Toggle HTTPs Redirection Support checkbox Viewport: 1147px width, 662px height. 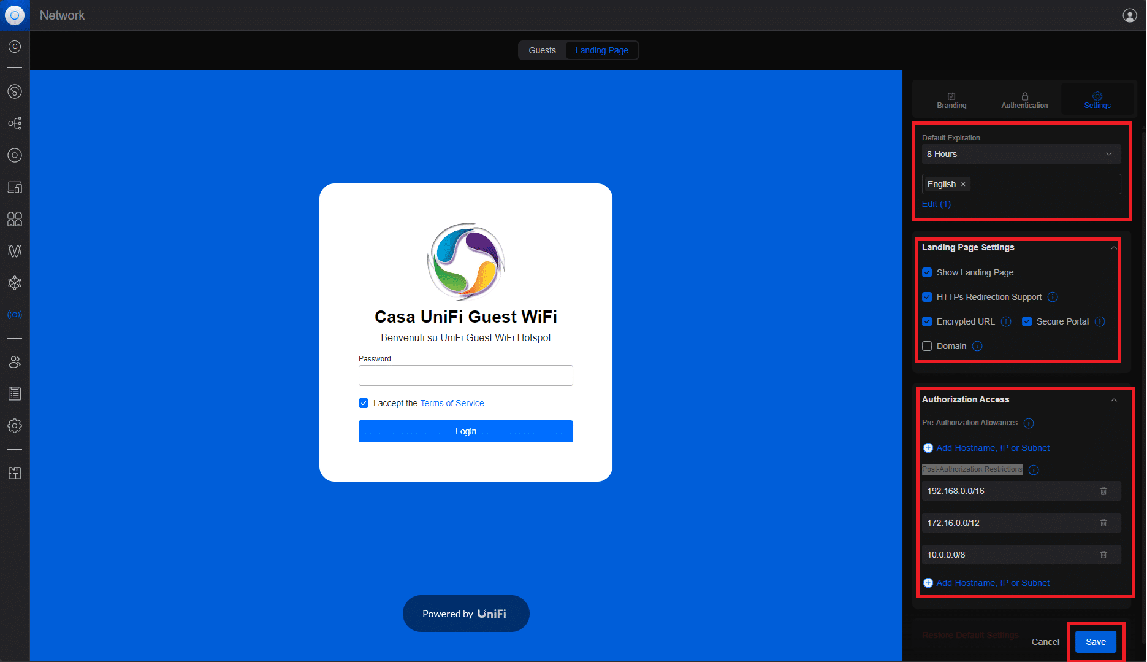(927, 297)
